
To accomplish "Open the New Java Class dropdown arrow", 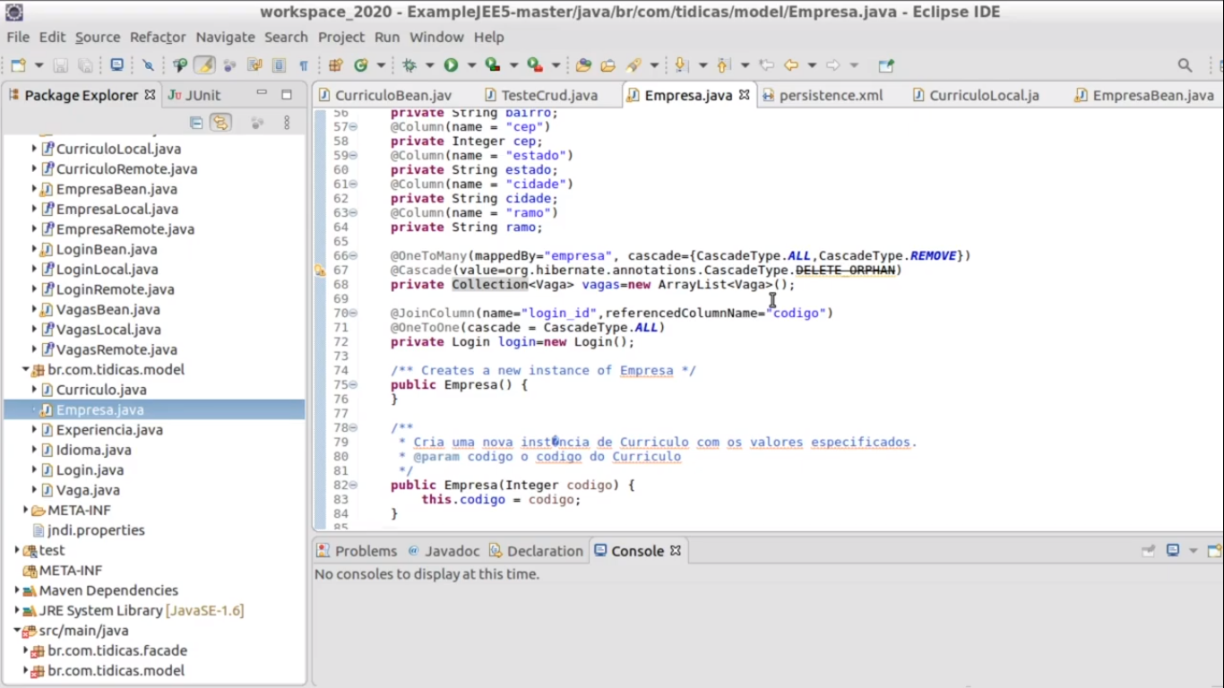I will 381,65.
